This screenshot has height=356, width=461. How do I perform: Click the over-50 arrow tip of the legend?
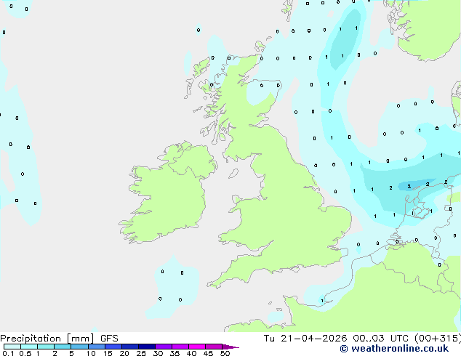230,347
